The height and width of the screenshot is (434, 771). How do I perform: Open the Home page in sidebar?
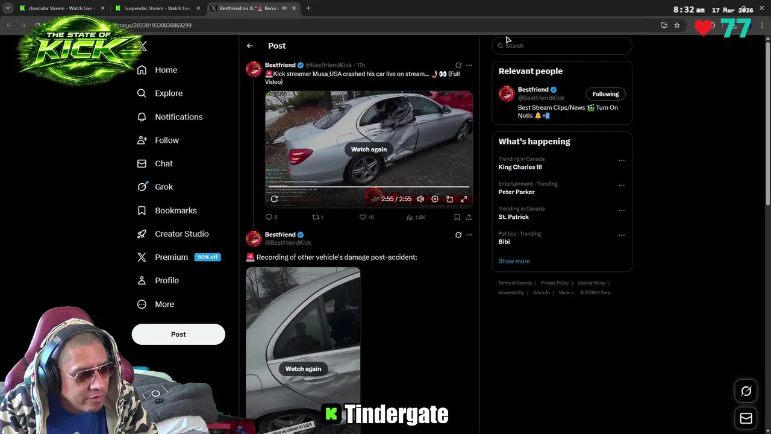pos(157,70)
